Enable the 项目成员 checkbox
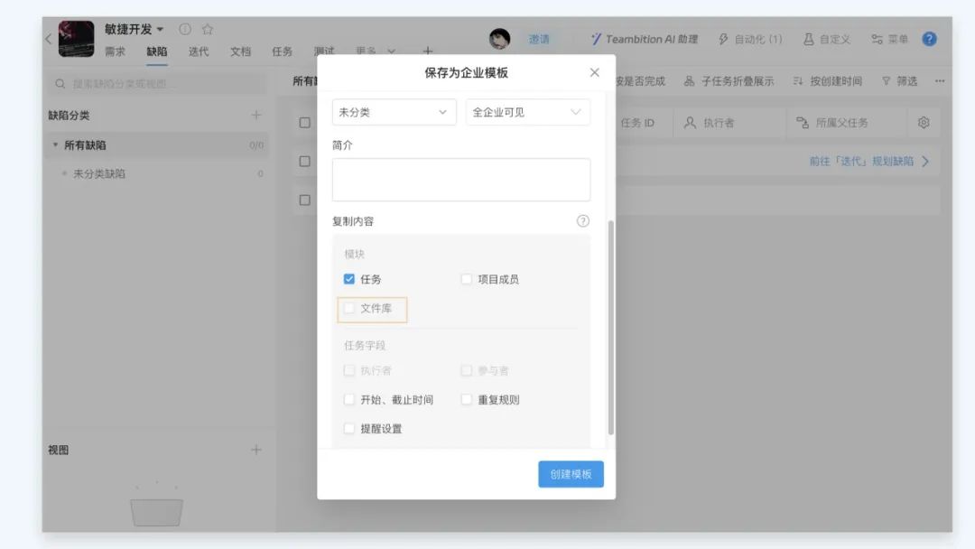 click(467, 280)
